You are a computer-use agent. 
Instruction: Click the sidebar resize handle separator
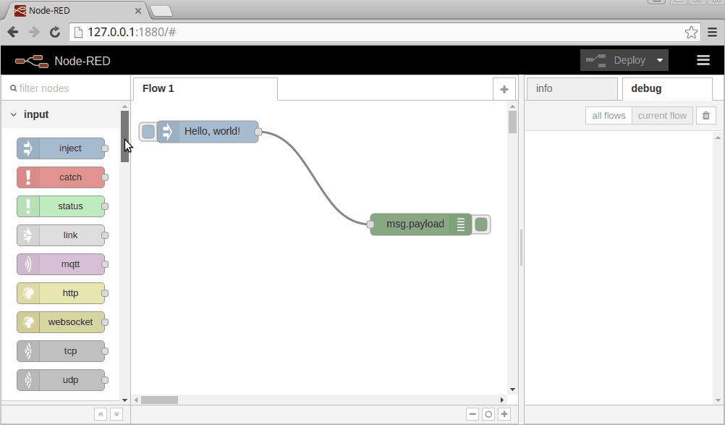pos(521,248)
